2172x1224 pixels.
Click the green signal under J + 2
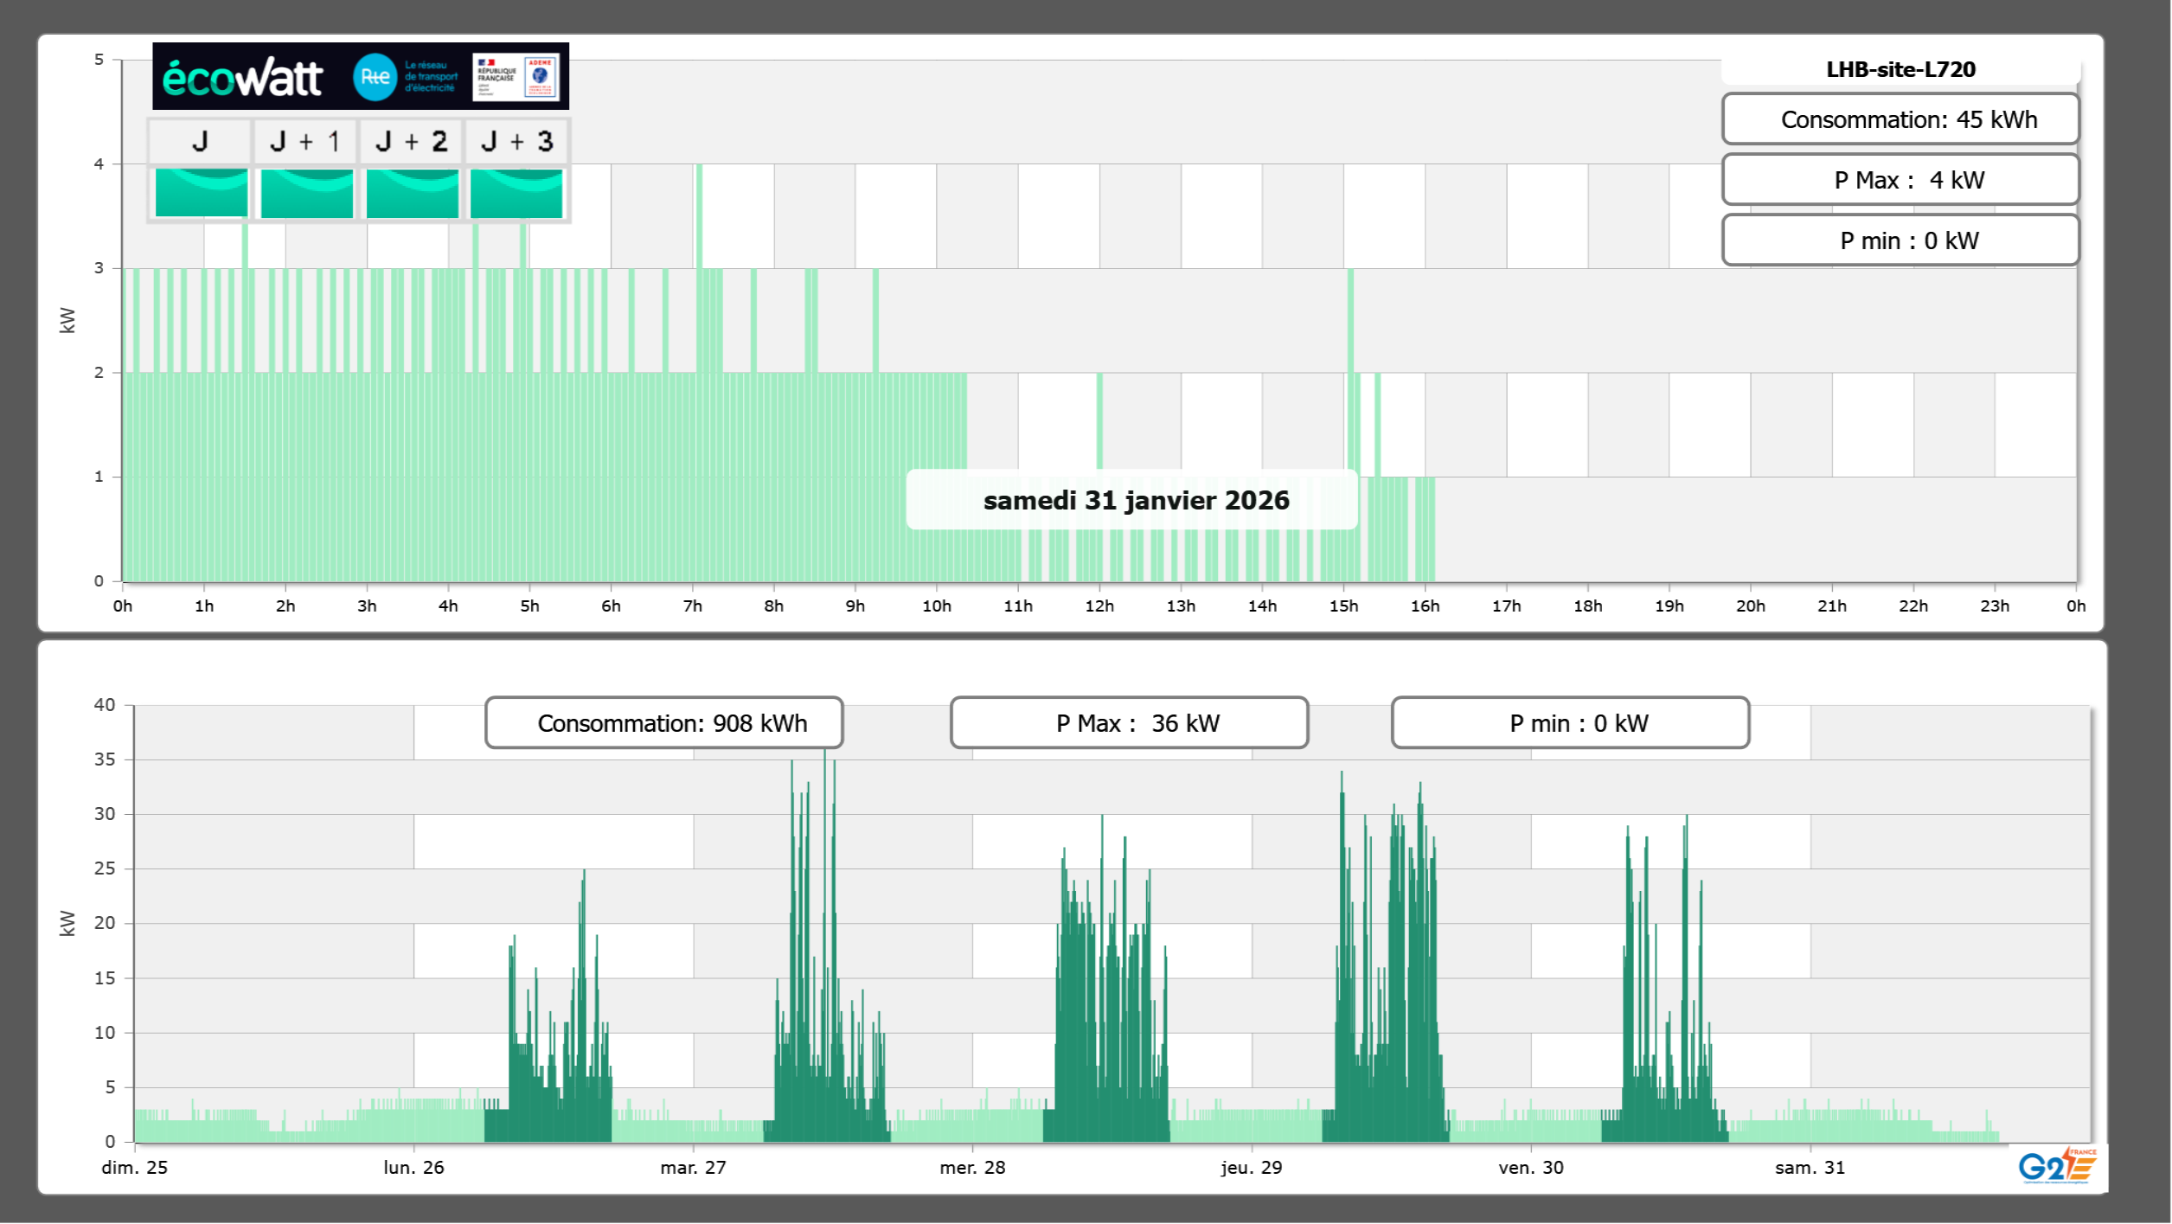[412, 193]
